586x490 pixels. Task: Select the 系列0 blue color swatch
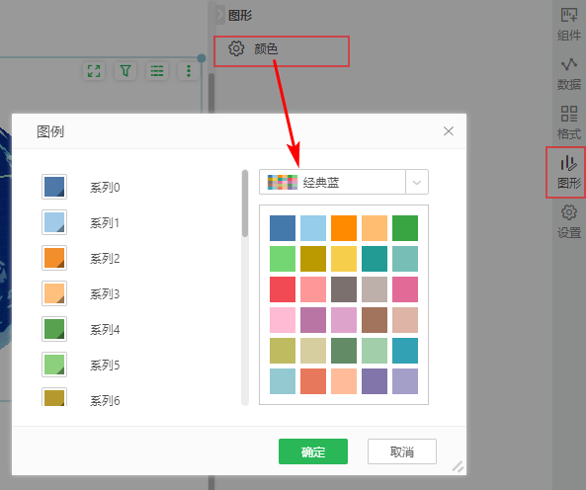click(54, 187)
